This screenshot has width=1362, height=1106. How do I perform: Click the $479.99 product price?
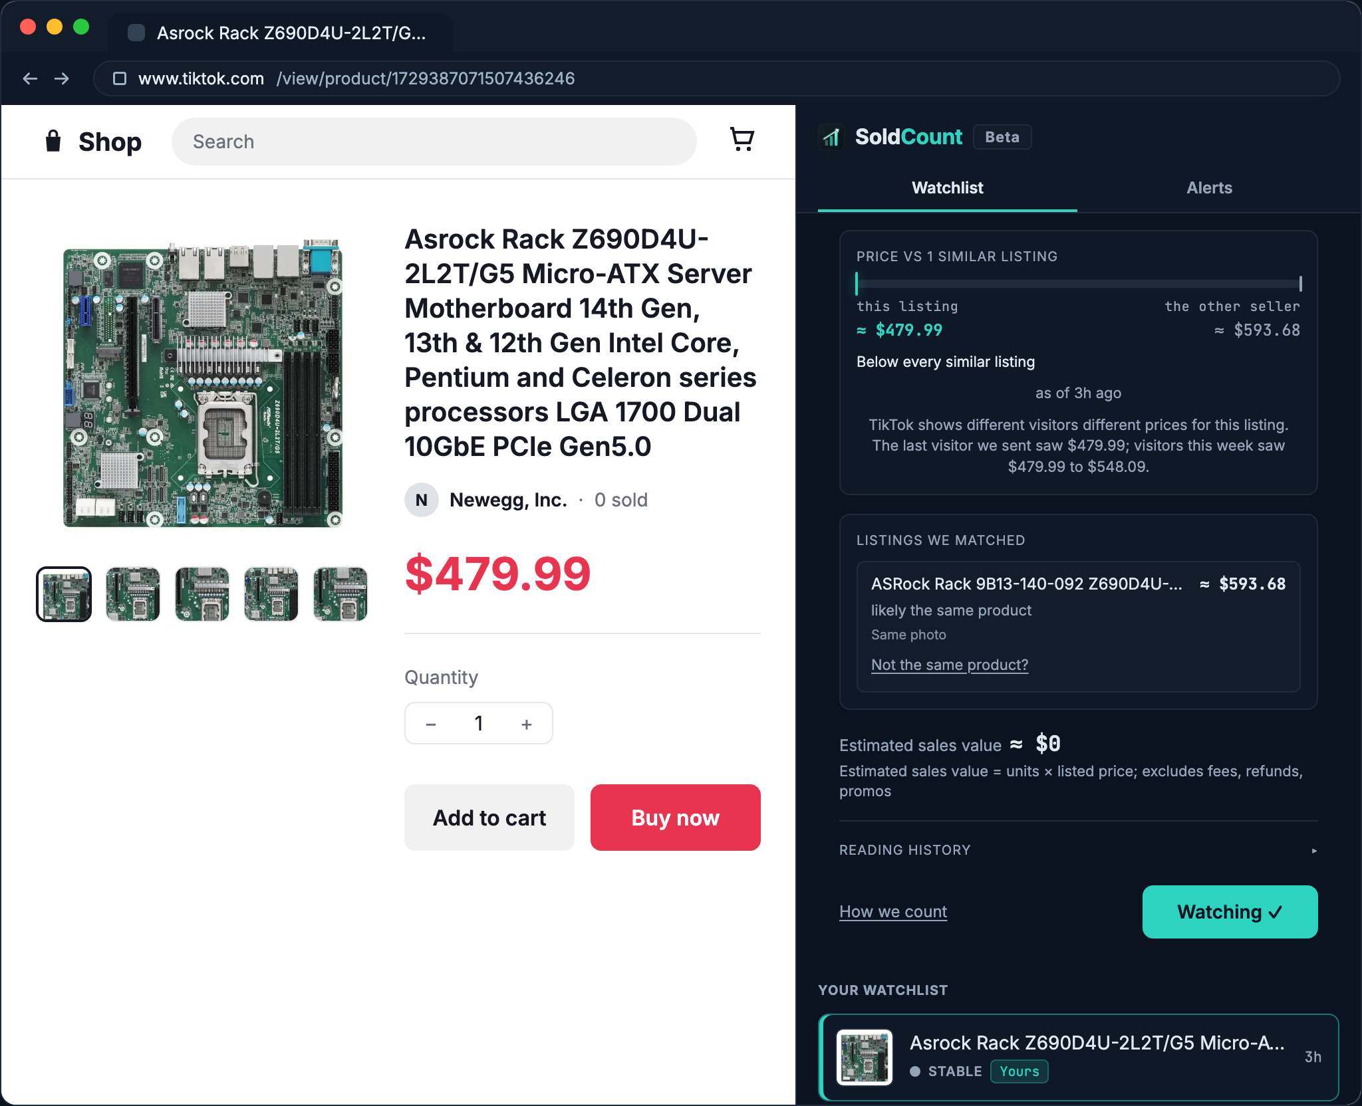pos(497,574)
